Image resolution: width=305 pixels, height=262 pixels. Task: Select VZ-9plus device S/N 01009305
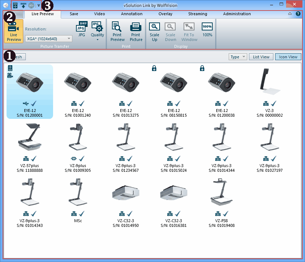click(78, 147)
